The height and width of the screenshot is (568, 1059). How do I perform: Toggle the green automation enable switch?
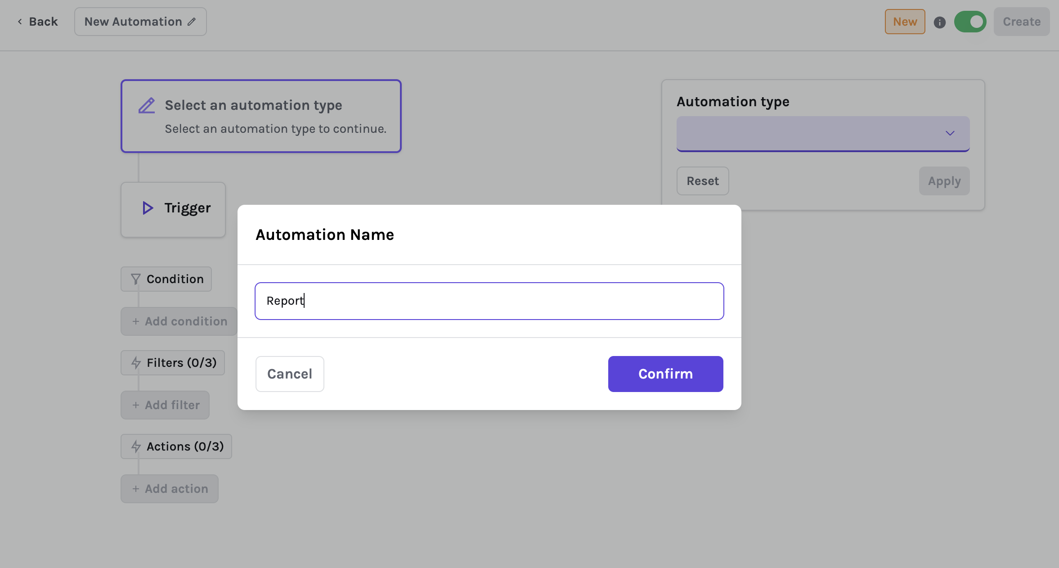970,22
